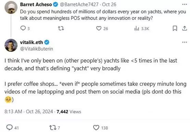Open Barret Acheso's profile picture
190x132 pixels.
tap(11, 8)
